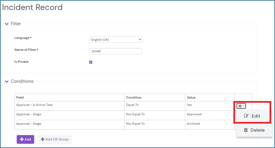Select the Approval - Is Active Task cell
The height and width of the screenshot is (148, 275).
coord(34,105)
